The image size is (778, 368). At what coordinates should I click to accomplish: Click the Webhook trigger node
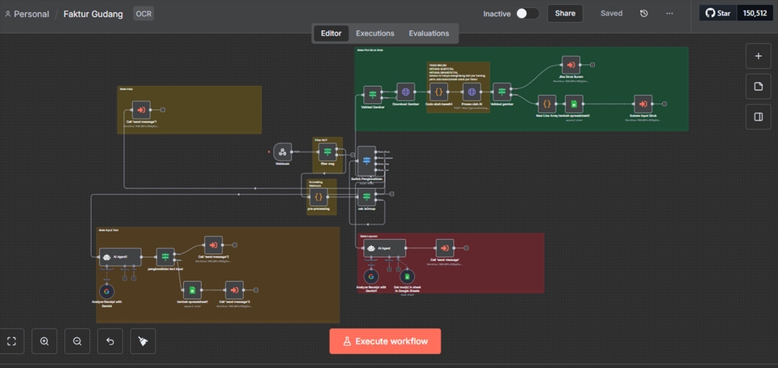coord(282,152)
